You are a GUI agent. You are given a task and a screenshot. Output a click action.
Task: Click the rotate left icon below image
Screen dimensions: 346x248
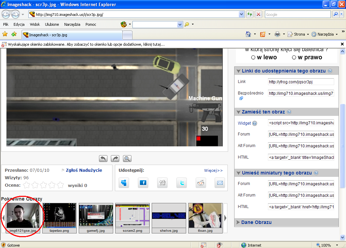click(x=103, y=159)
